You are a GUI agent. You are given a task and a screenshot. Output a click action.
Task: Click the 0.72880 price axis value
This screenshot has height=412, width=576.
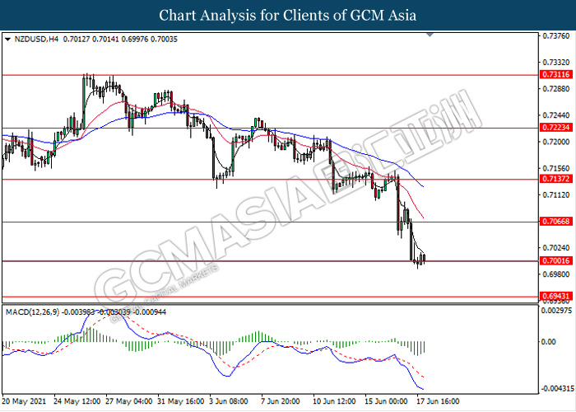tap(556, 89)
